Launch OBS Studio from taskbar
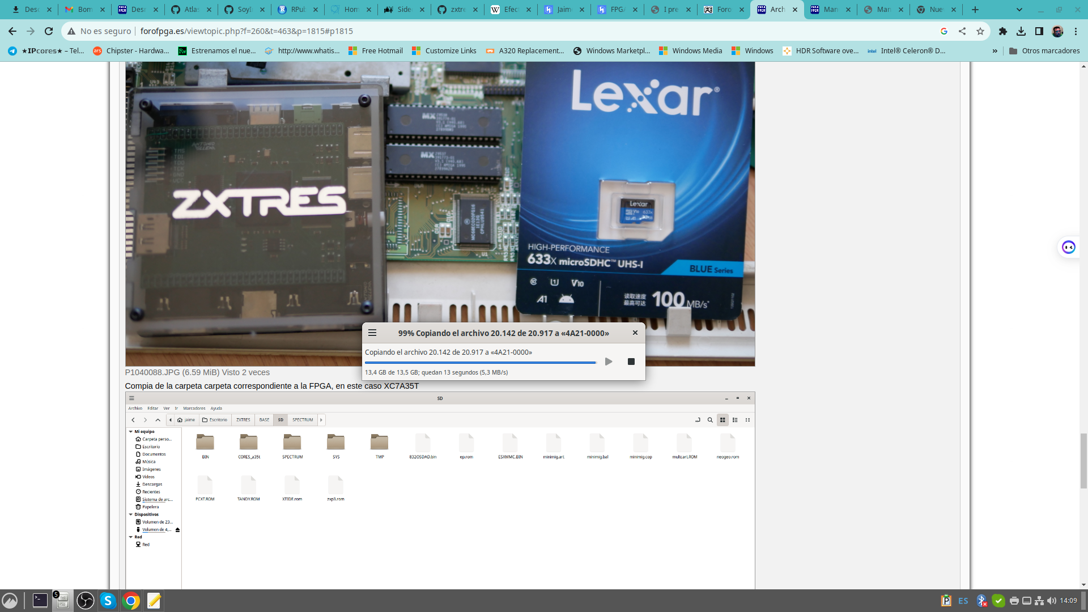 coord(85,601)
